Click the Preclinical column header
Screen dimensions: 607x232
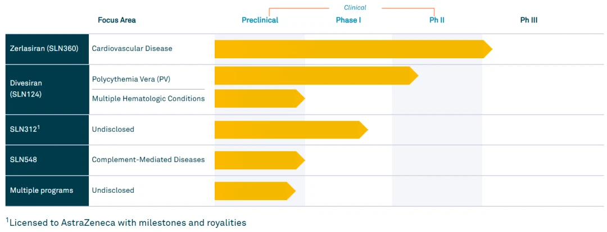click(260, 20)
